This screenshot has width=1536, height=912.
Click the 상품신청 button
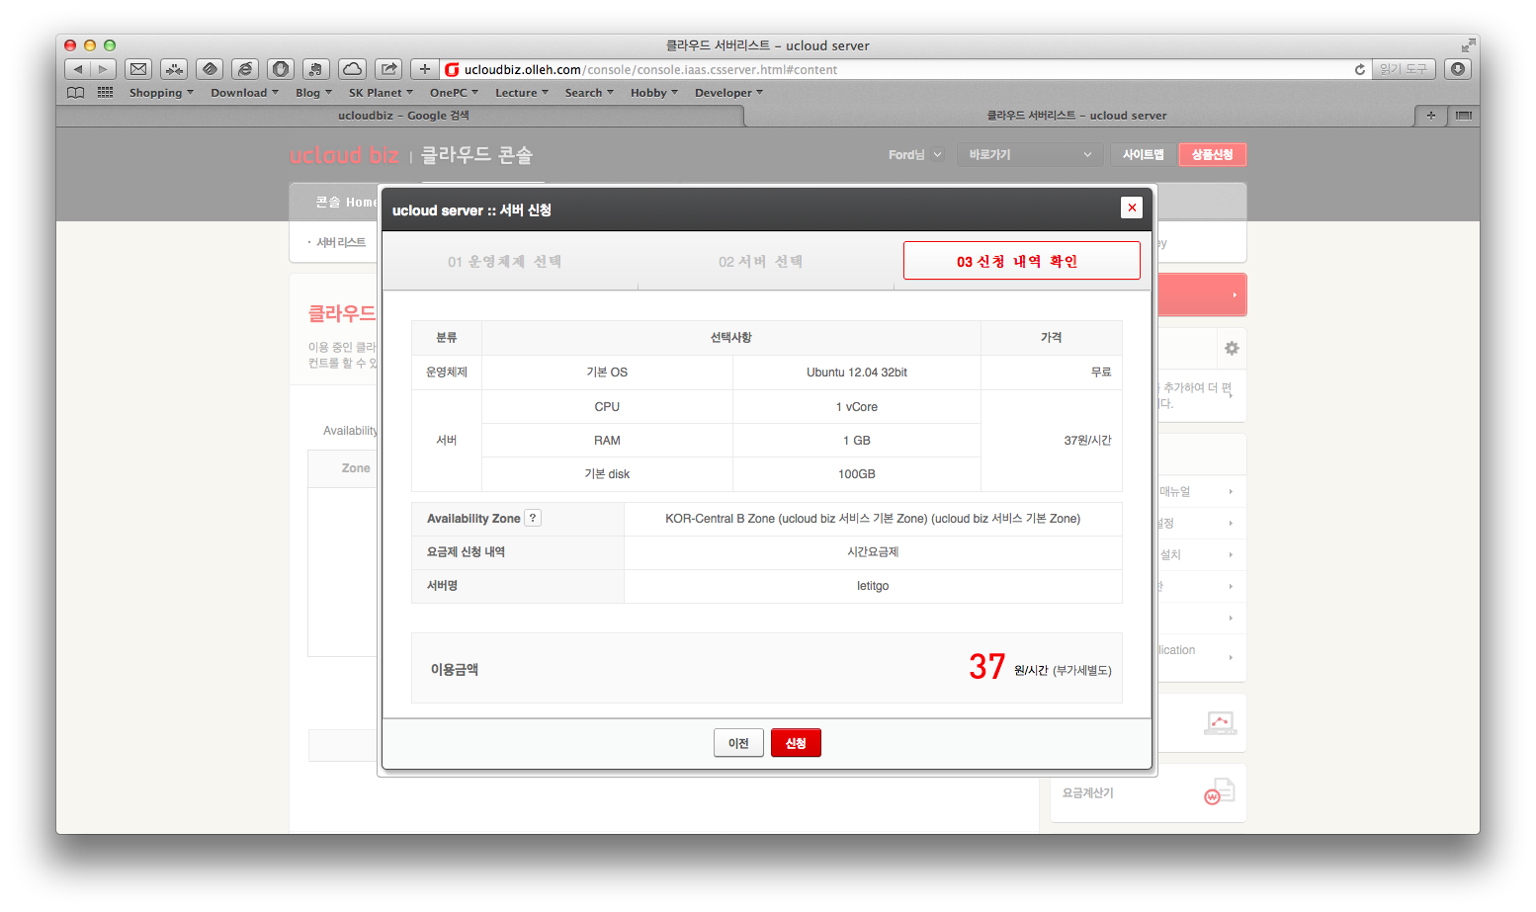[x=1212, y=154]
